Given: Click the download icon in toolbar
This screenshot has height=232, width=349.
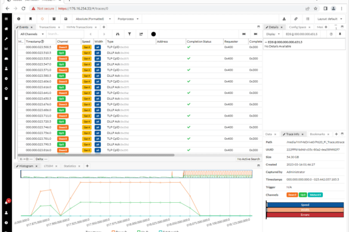Looking at the screenshot, I should (284, 19).
